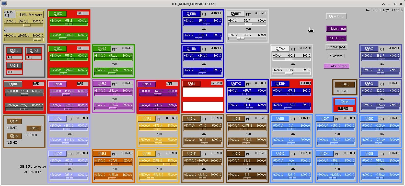Open the ZM5 optic display
Screen dimensions: 405x186
coord(369,119)
